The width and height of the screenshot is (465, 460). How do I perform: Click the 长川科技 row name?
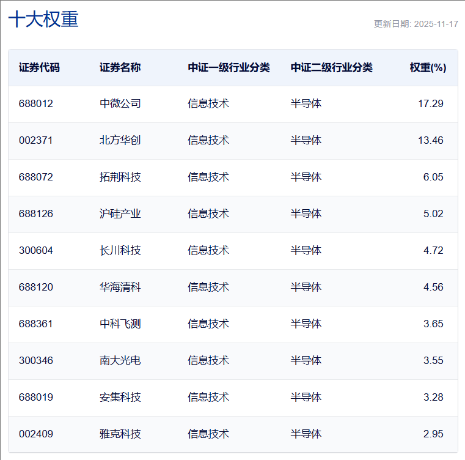pyautogui.click(x=120, y=250)
